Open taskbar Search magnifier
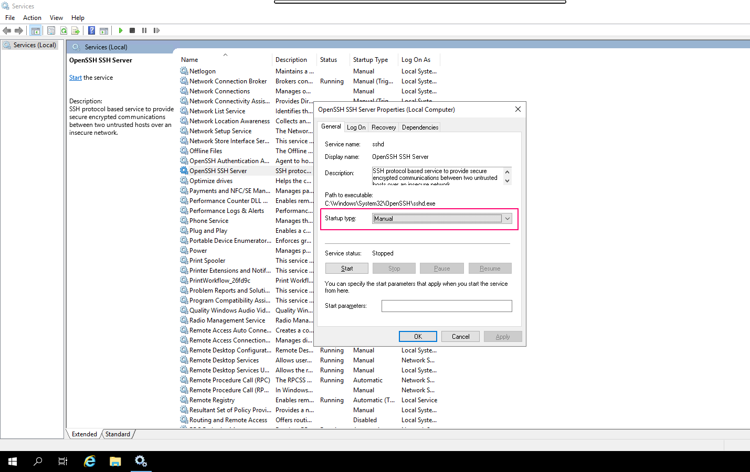This screenshot has height=472, width=750. click(x=38, y=462)
